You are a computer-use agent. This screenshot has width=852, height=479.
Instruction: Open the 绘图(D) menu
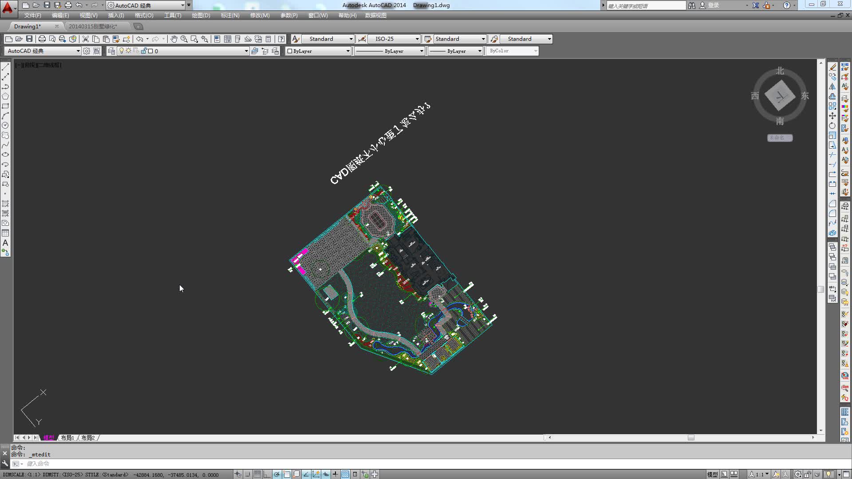tap(201, 16)
